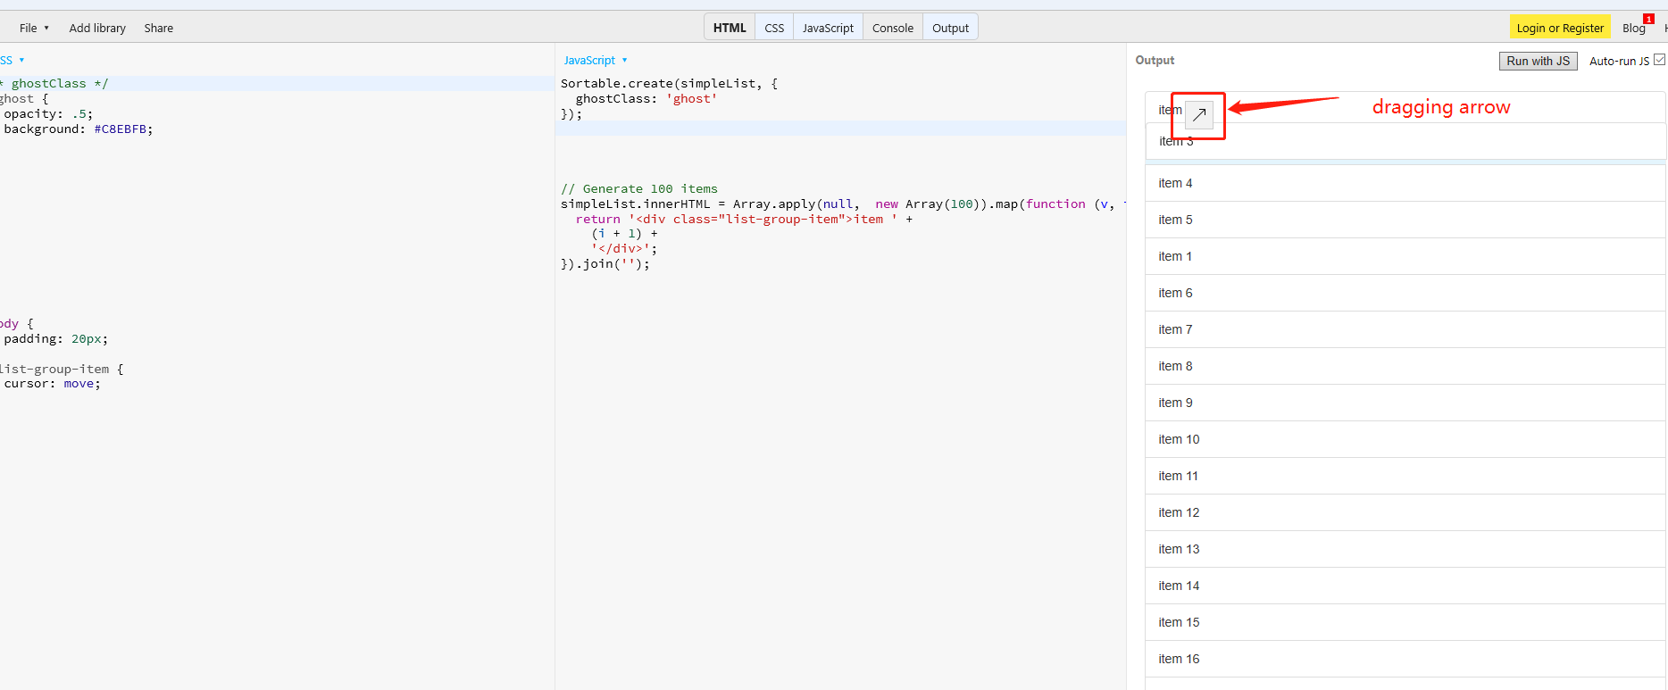Click 'background: #C8EBFB;' CSS line
The height and width of the screenshot is (690, 1668).
79,129
